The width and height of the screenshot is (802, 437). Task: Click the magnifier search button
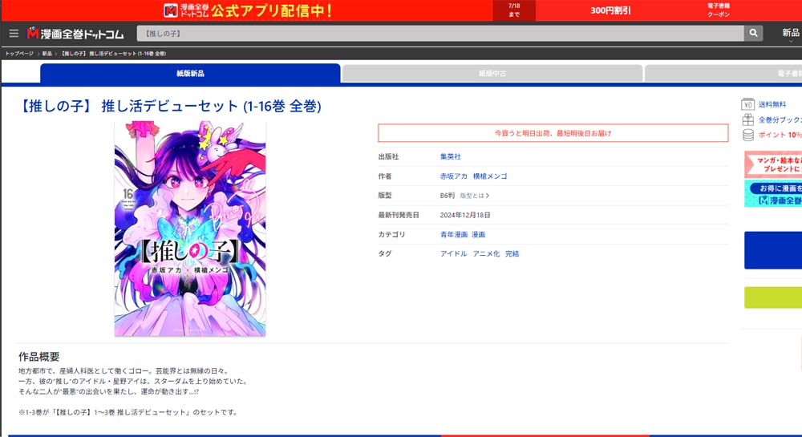pyautogui.click(x=753, y=33)
